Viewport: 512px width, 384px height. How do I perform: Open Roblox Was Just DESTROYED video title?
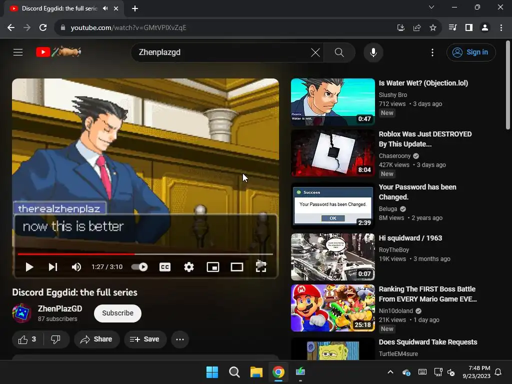point(425,139)
